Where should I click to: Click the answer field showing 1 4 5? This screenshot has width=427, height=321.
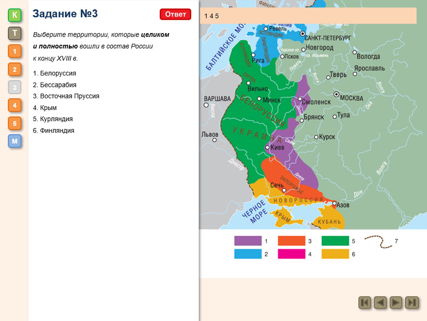308,16
